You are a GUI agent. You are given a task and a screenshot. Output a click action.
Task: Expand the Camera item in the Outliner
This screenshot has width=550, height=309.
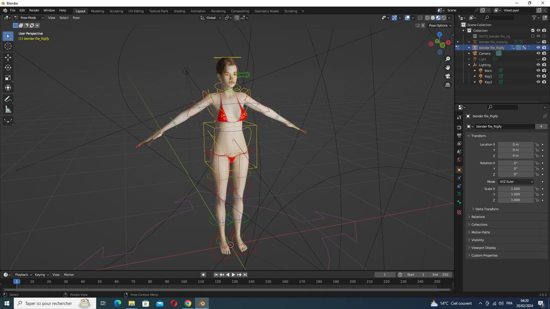coord(469,53)
